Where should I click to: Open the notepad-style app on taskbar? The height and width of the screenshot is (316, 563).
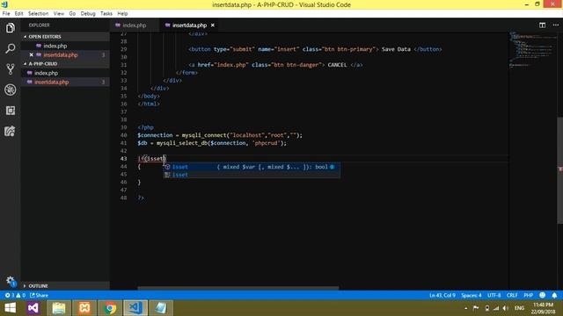point(161,308)
